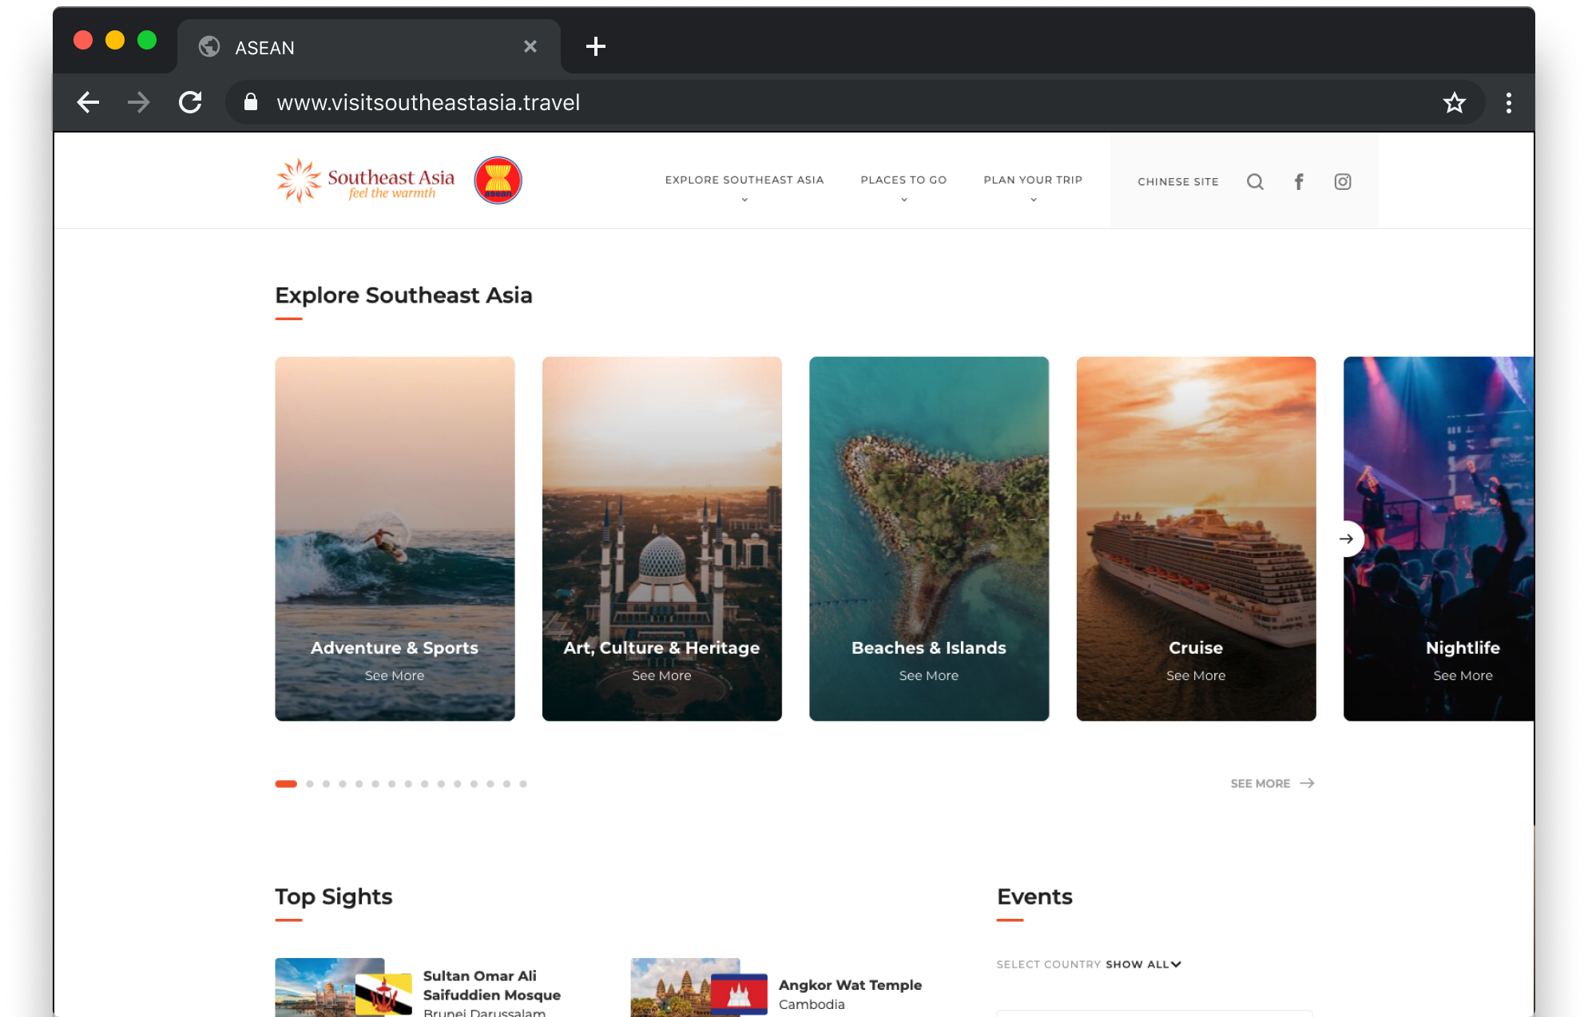Close the ASEAN tab

530,46
